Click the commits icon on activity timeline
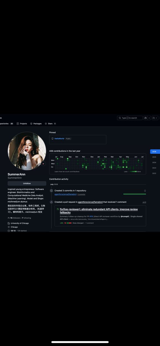This screenshot has width=160, height=346. pos(51,191)
